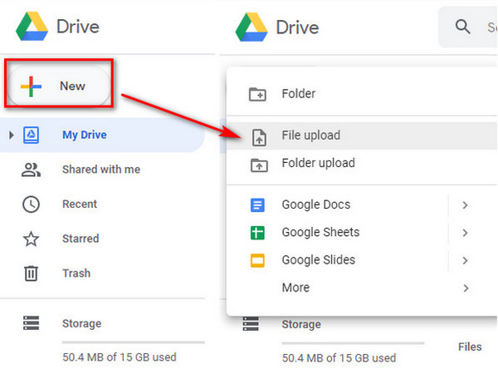Click the My Drive icon in sidebar
Screen dimensions: 498x384
point(32,135)
